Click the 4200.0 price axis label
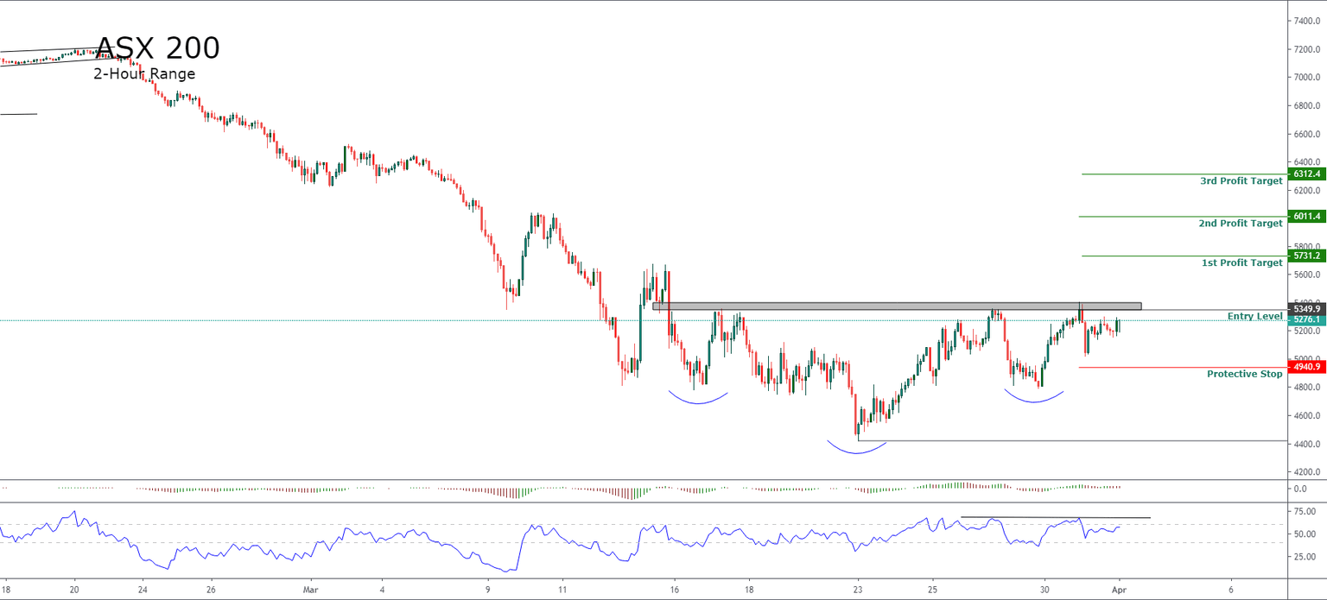 [1306, 472]
